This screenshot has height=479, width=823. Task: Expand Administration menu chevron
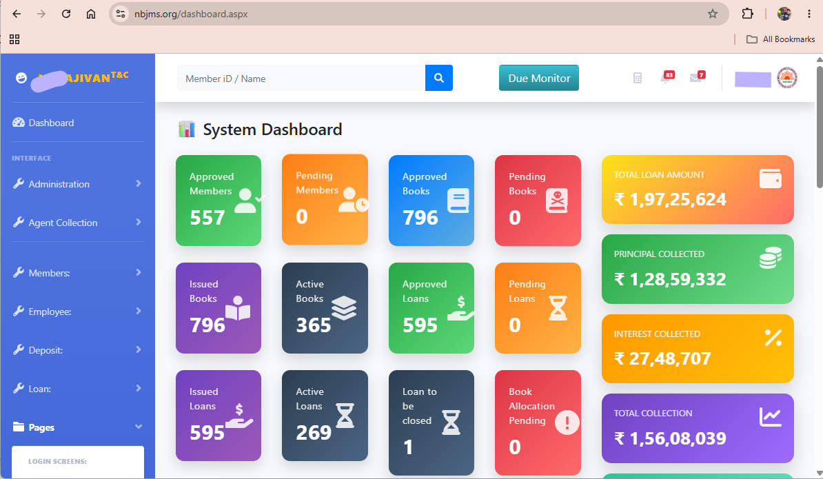[x=139, y=183]
